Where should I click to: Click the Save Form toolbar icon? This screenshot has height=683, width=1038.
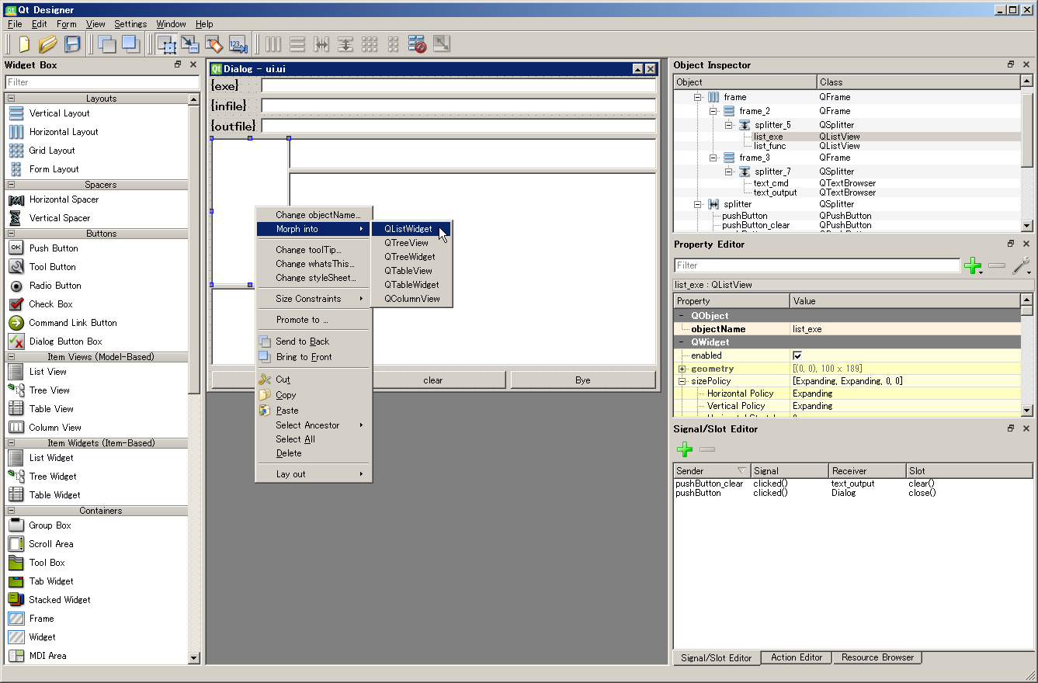(x=72, y=44)
